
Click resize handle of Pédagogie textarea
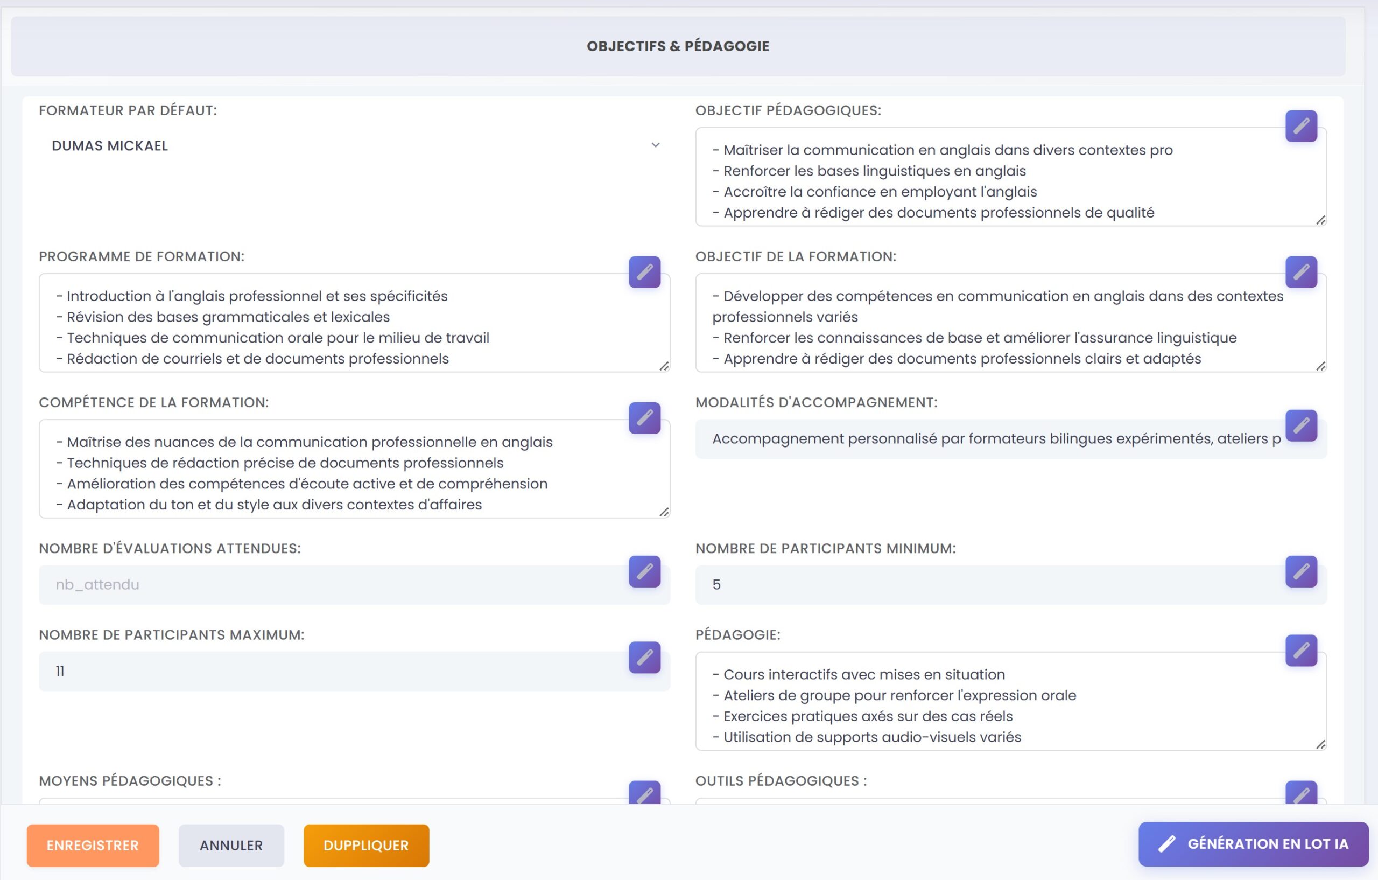click(1320, 744)
